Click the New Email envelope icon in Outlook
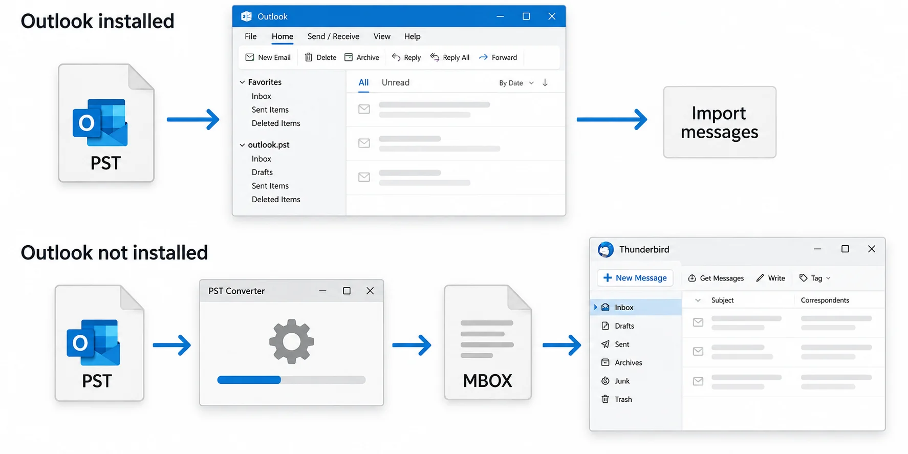The width and height of the screenshot is (908, 454). (x=250, y=57)
